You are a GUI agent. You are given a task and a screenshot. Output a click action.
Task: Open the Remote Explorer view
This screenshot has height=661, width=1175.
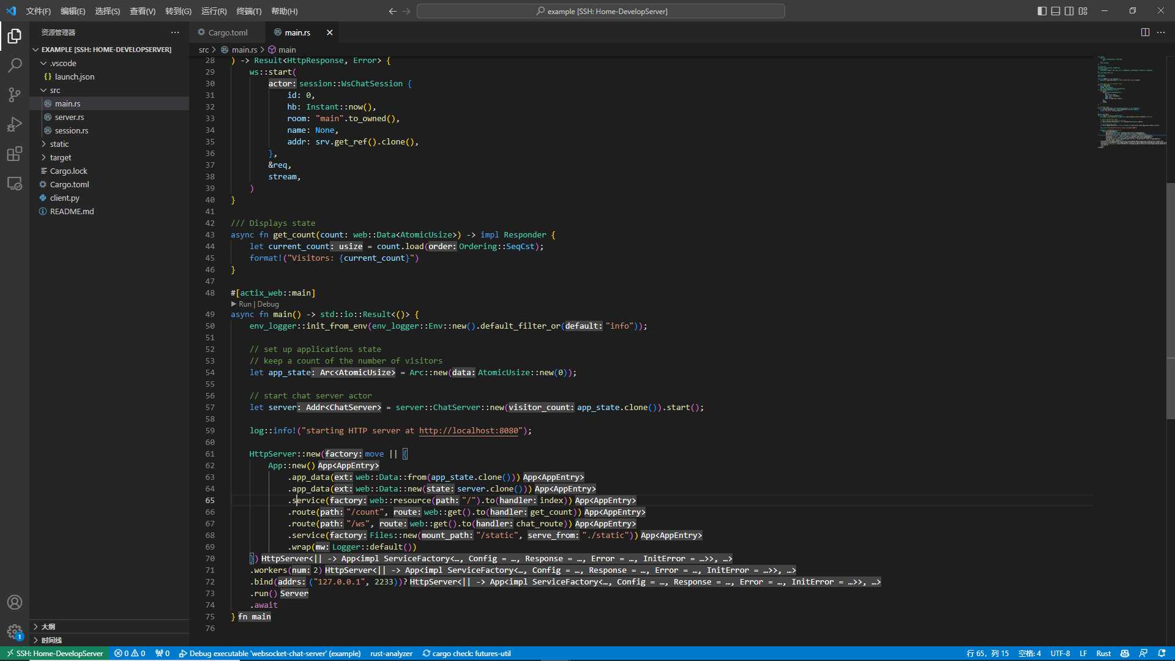tap(15, 183)
